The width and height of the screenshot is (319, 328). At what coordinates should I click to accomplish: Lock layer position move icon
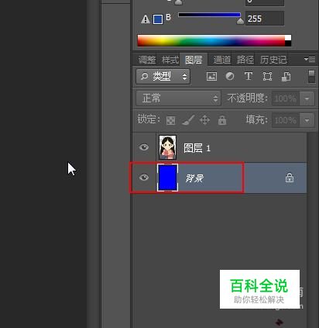click(204, 120)
